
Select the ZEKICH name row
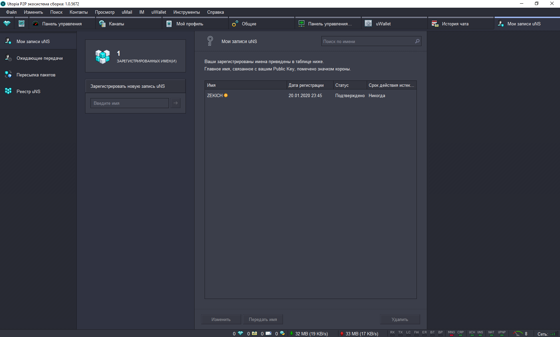pyautogui.click(x=310, y=95)
